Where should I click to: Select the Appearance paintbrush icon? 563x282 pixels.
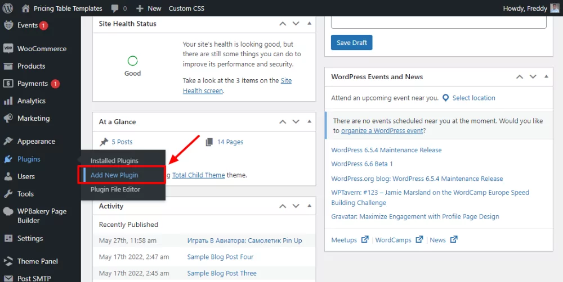(8, 142)
